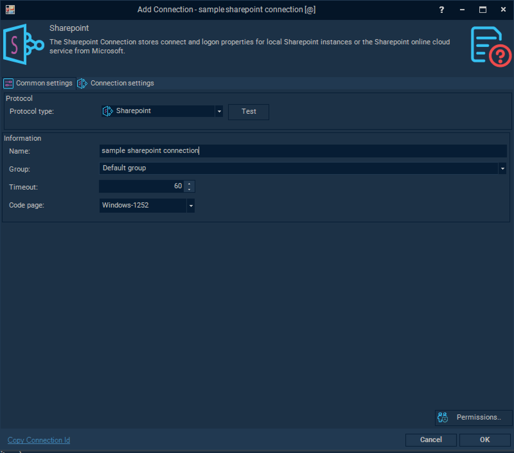This screenshot has height=453, width=514.
Task: Increase Timeout with the up stepper arrow
Action: pos(189,184)
